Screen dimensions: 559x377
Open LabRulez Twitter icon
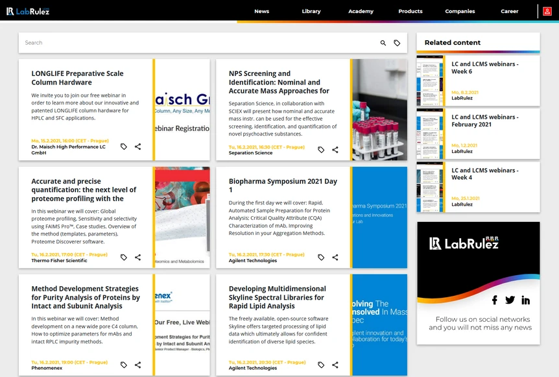tap(510, 300)
